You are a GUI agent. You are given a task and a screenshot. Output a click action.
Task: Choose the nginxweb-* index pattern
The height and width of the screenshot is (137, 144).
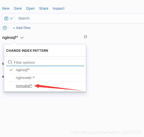(45, 78)
